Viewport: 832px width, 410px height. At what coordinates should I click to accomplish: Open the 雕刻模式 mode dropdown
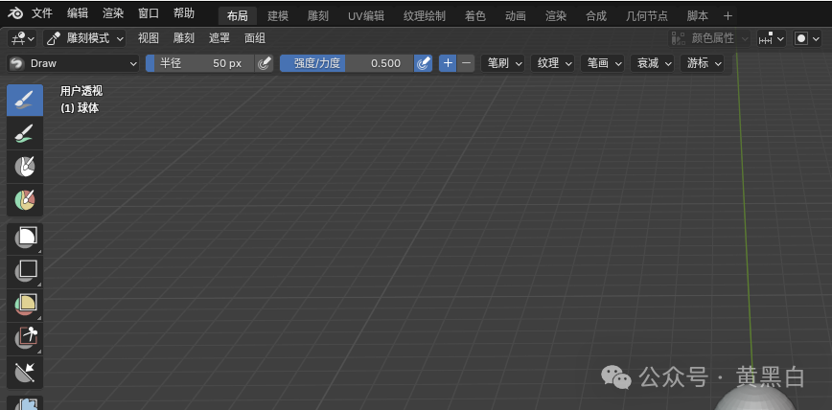point(85,38)
